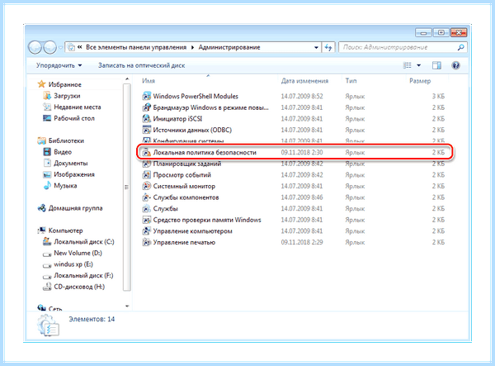Click Записать на оптический диск
Viewport: 495px width, 366px height.
[141, 65]
